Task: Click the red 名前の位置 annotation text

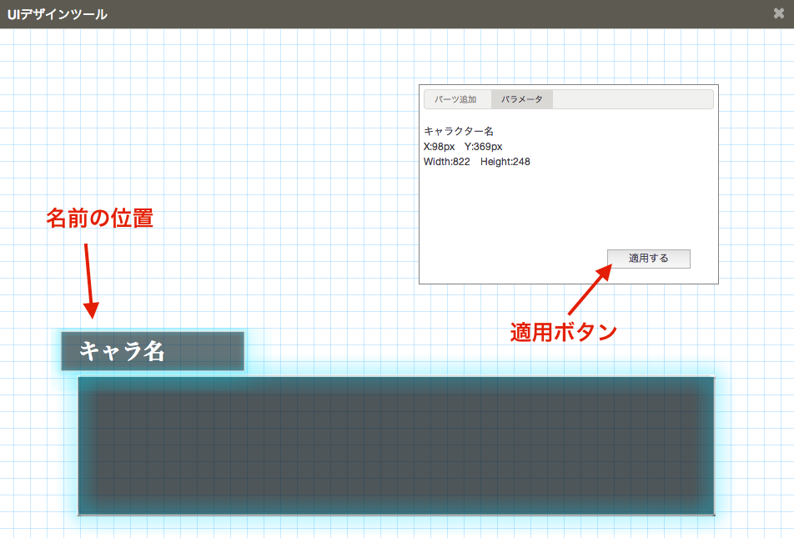Action: tap(99, 219)
